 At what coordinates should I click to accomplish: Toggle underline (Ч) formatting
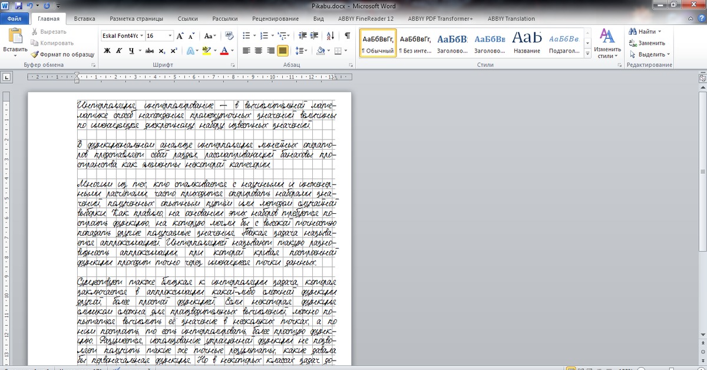point(130,51)
